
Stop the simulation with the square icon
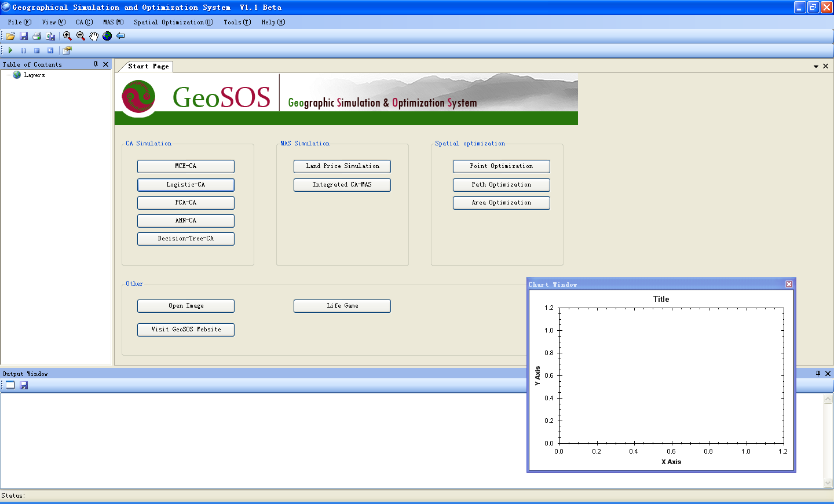pyautogui.click(x=36, y=50)
